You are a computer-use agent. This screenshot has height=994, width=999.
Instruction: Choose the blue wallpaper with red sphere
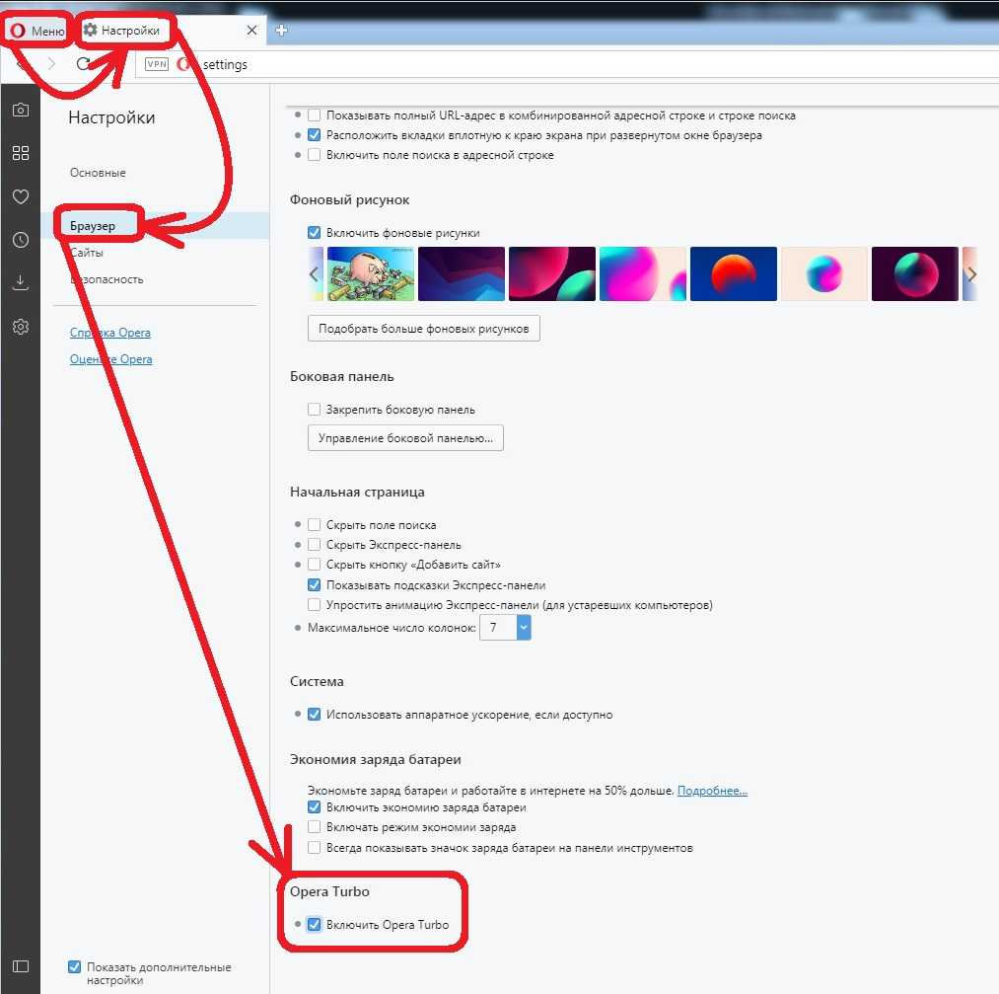coord(734,274)
